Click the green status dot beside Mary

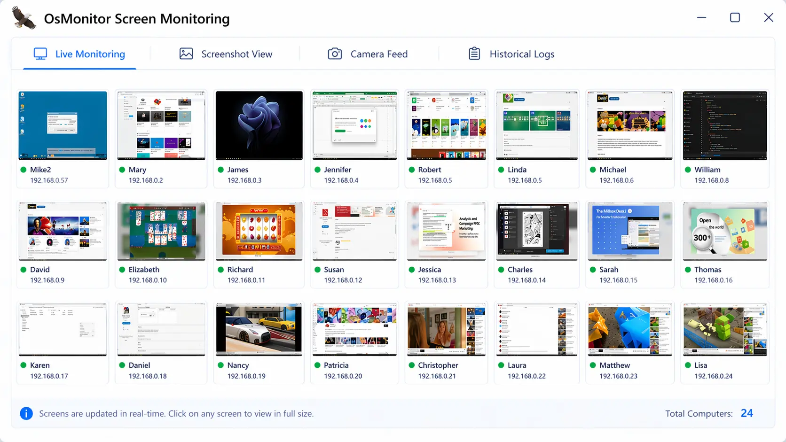(122, 170)
